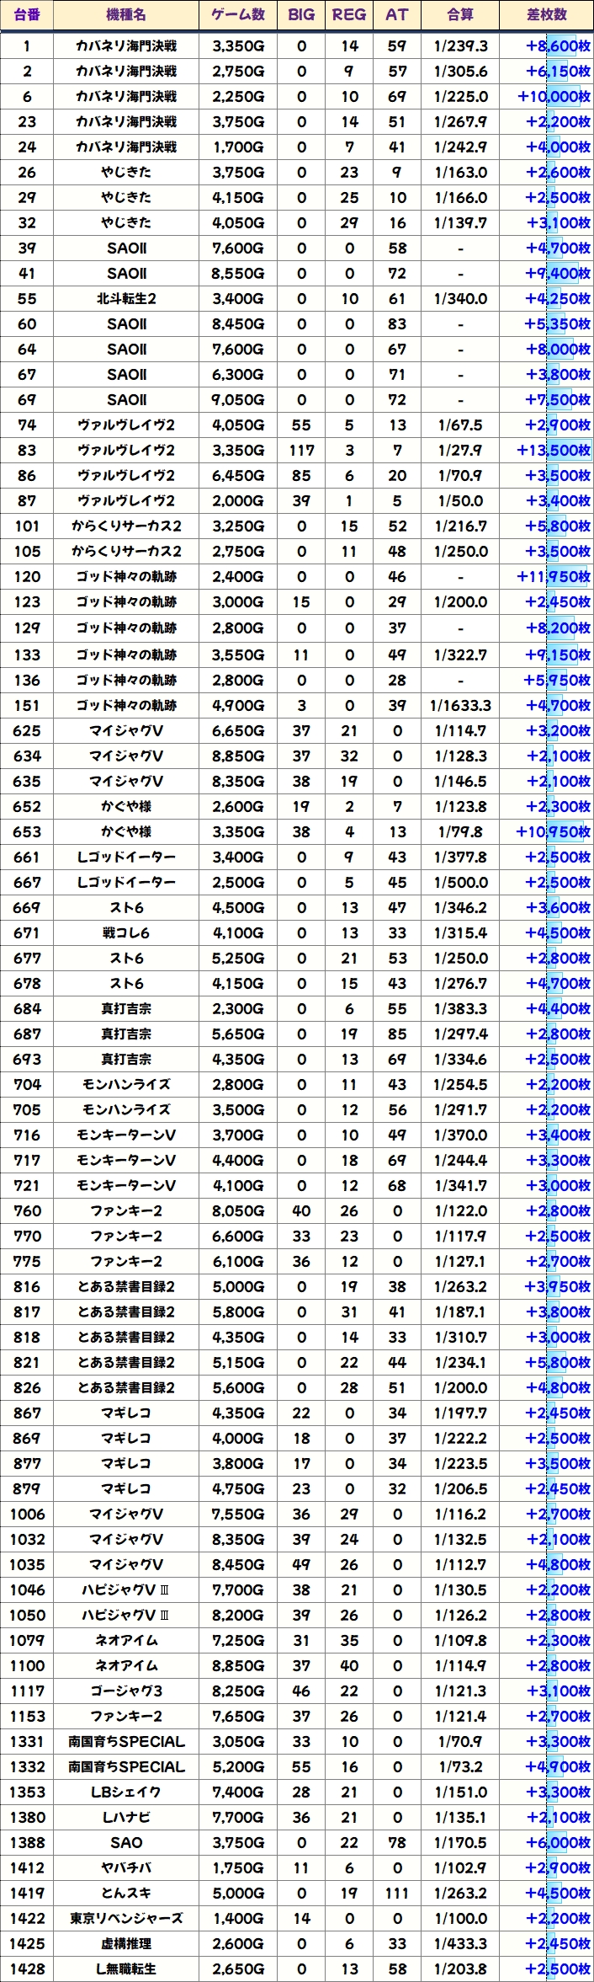
Task: Click the REG count 40 cell
Action: point(349,1665)
